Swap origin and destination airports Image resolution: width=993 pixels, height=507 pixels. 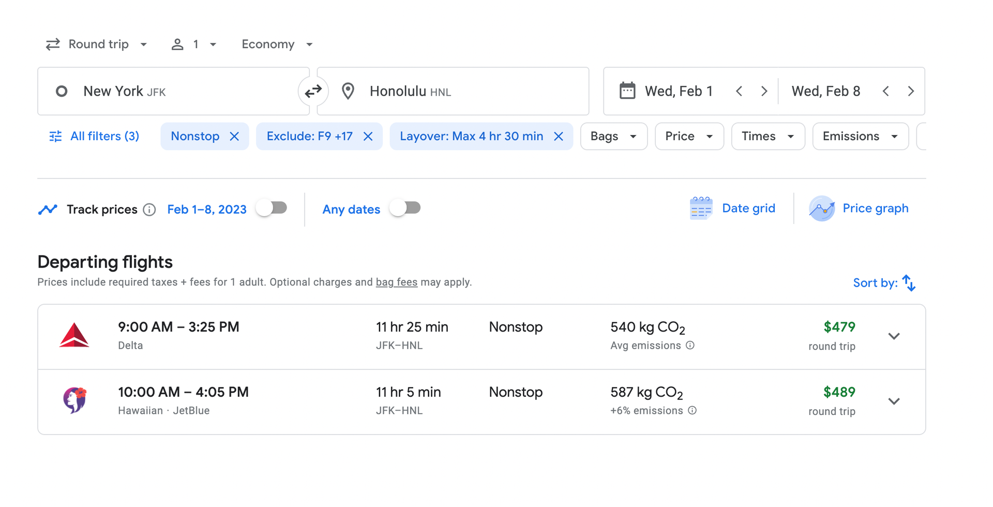click(x=313, y=92)
